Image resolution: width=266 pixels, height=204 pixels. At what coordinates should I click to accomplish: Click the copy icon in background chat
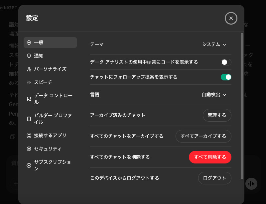coord(13,137)
